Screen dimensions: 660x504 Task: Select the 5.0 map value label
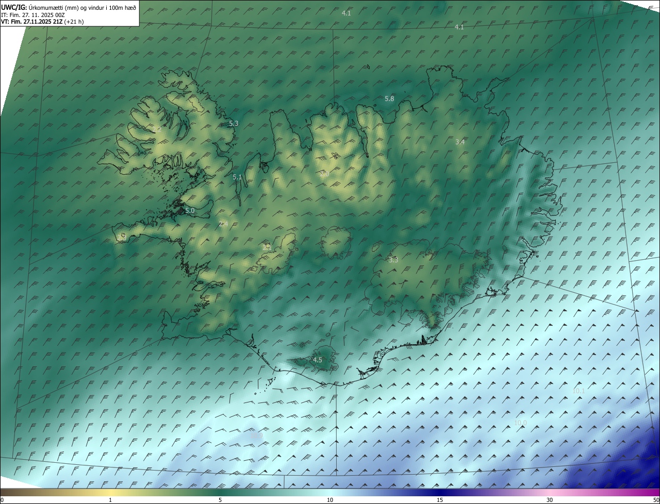(x=190, y=210)
